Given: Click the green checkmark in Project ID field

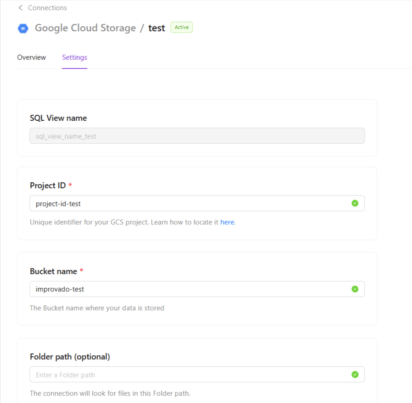Looking at the screenshot, I should click(355, 203).
